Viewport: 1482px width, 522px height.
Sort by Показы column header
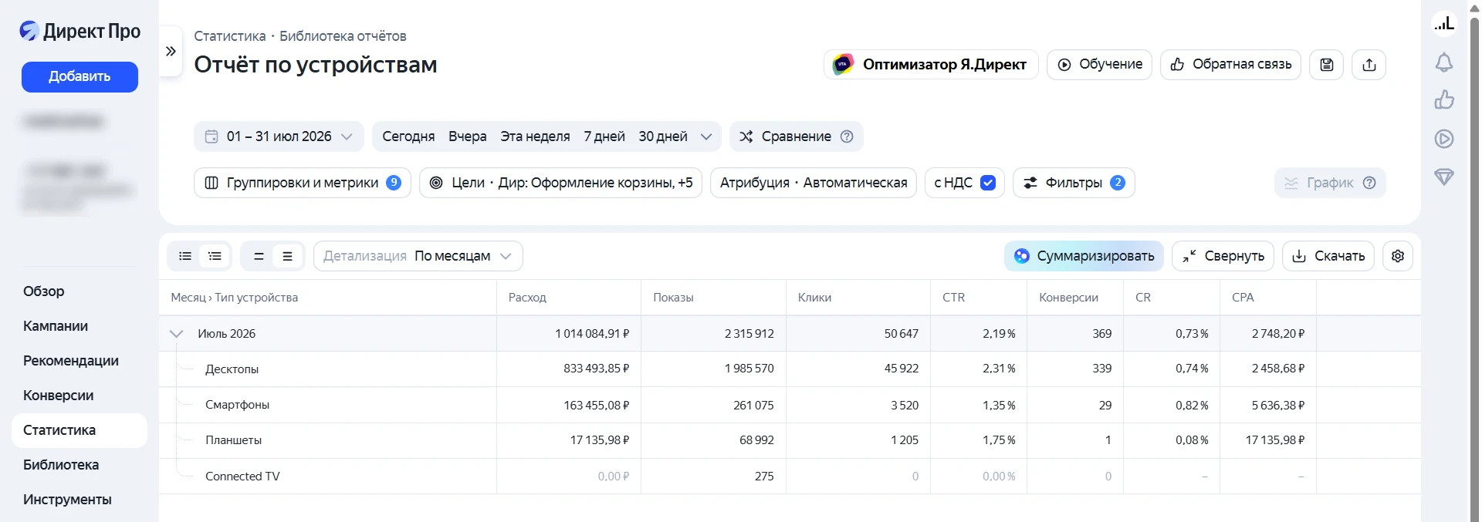673,298
